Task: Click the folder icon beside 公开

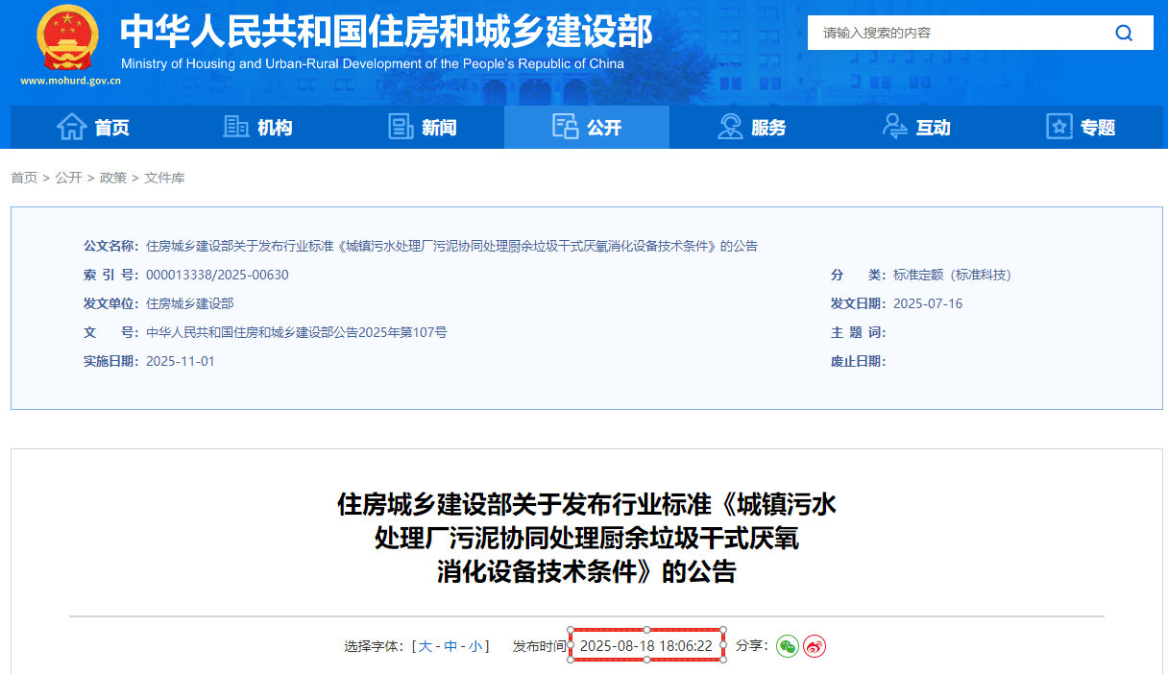Action: click(565, 127)
